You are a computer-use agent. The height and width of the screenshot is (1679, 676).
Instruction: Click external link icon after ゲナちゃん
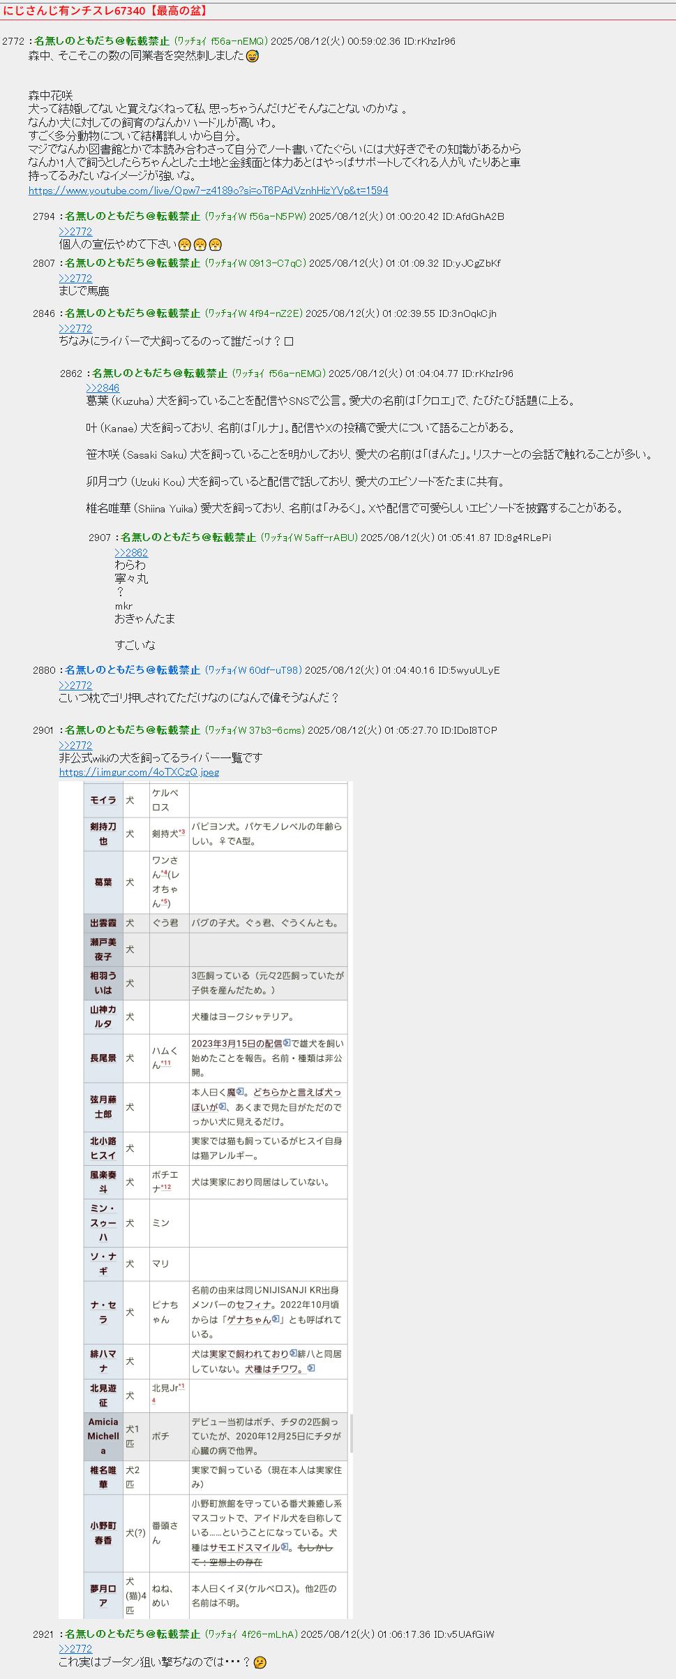point(276,1319)
